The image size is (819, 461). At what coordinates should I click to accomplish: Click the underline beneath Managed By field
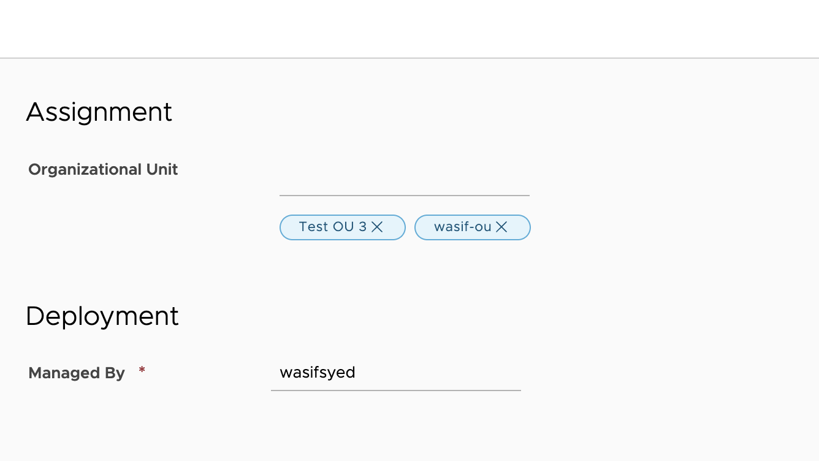pyautogui.click(x=395, y=389)
